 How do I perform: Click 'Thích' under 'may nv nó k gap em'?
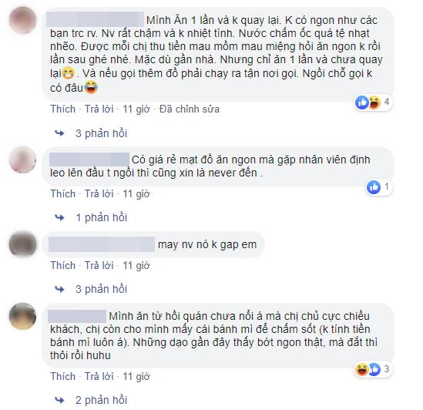(63, 266)
